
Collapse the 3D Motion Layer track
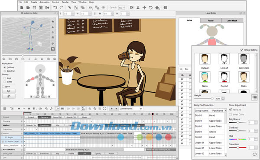3,142
